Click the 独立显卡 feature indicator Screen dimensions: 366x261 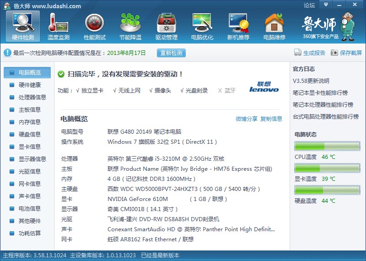[x=90, y=90]
